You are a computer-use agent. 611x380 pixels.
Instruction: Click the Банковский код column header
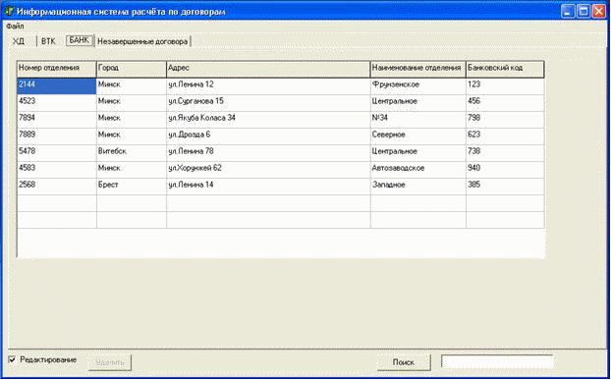[505, 70]
